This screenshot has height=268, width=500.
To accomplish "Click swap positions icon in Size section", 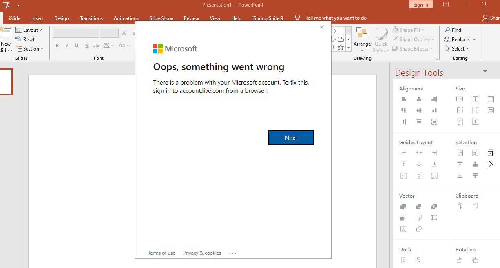I will pyautogui.click(x=491, y=110).
